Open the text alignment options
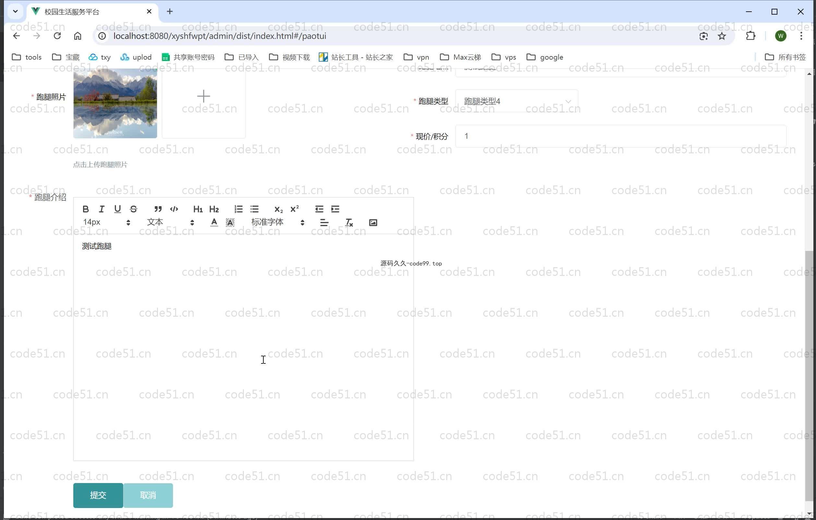This screenshot has width=816, height=520. pos(324,223)
